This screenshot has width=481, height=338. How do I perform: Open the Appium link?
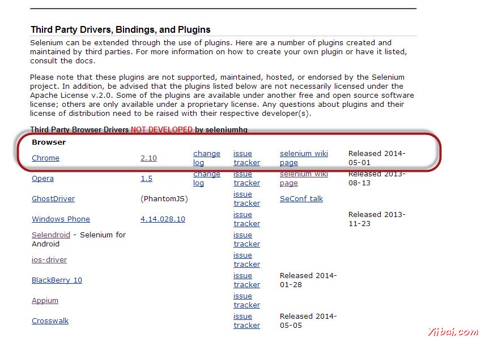pyautogui.click(x=45, y=301)
